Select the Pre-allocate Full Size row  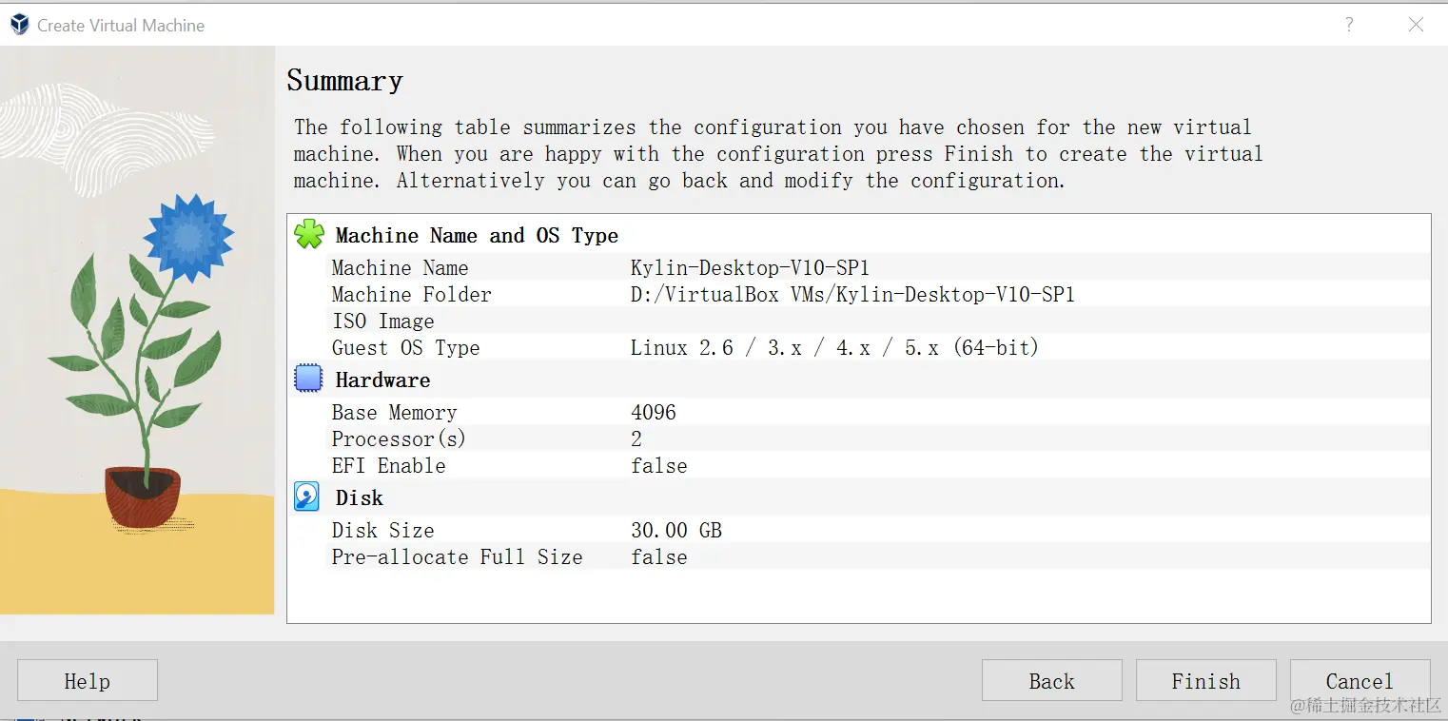[859, 556]
